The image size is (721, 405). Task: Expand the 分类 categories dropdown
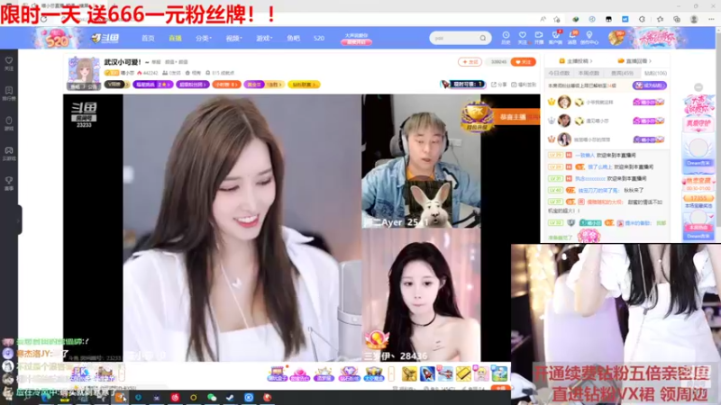click(x=204, y=38)
